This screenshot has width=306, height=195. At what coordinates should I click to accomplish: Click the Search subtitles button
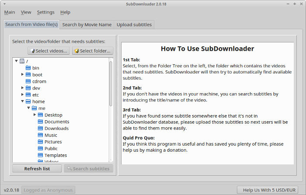click(x=89, y=169)
